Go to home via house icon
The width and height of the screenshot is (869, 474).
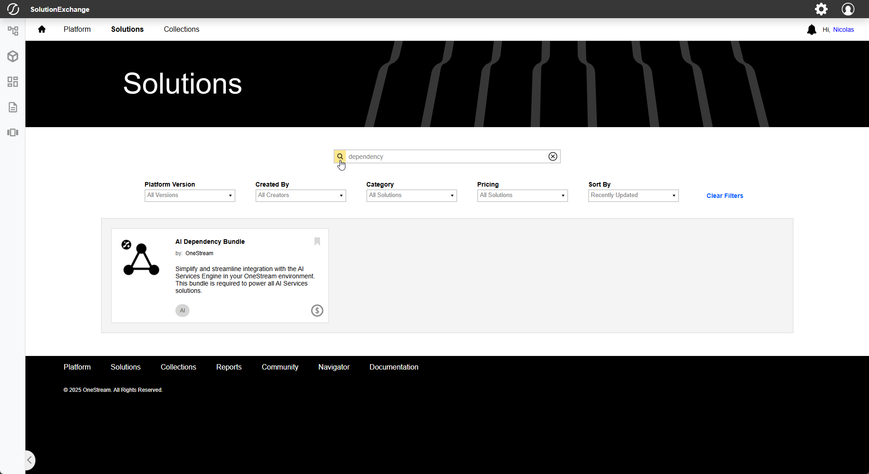42,30
